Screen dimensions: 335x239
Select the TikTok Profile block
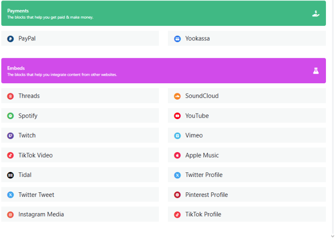tap(247, 214)
